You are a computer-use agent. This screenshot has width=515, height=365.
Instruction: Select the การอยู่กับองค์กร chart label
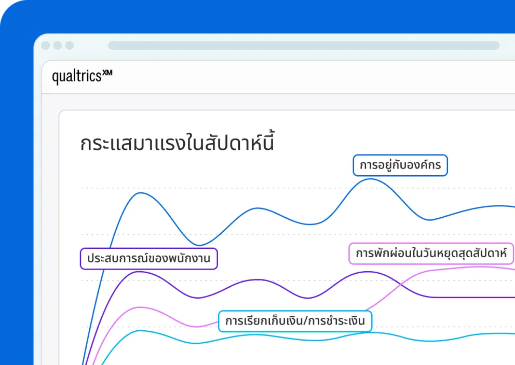coord(400,165)
